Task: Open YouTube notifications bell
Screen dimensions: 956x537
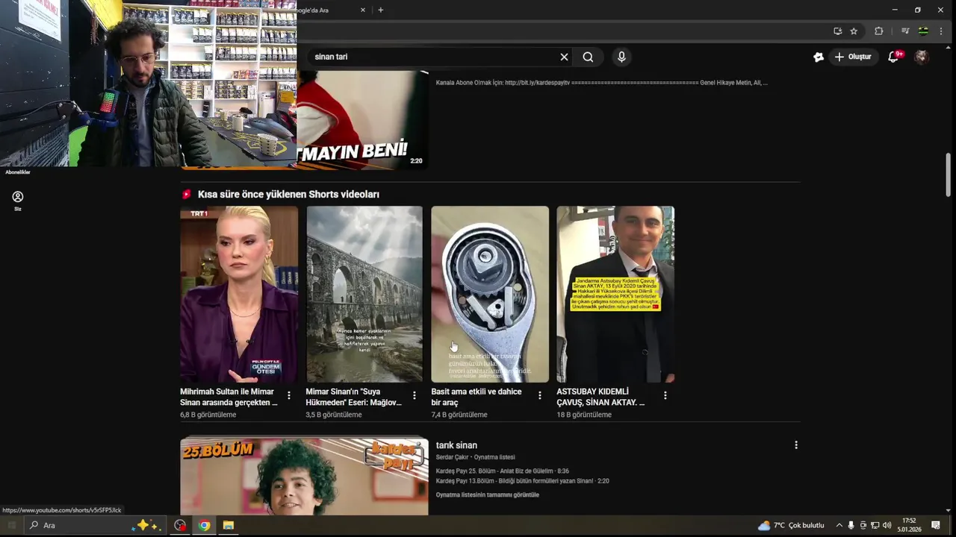Action: (893, 57)
